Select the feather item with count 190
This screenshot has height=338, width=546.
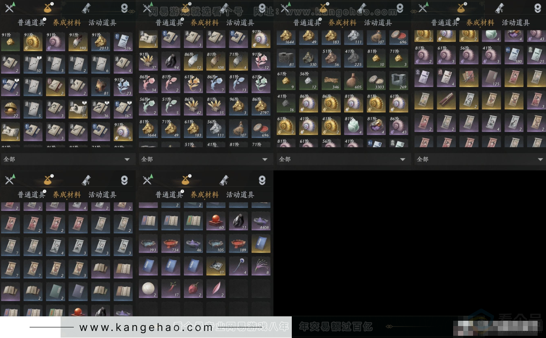(78, 42)
